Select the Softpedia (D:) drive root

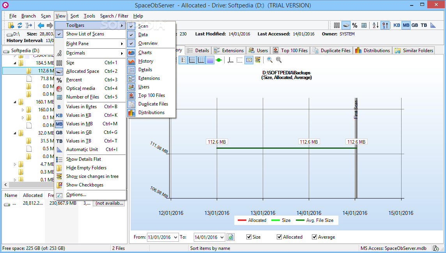point(25,51)
